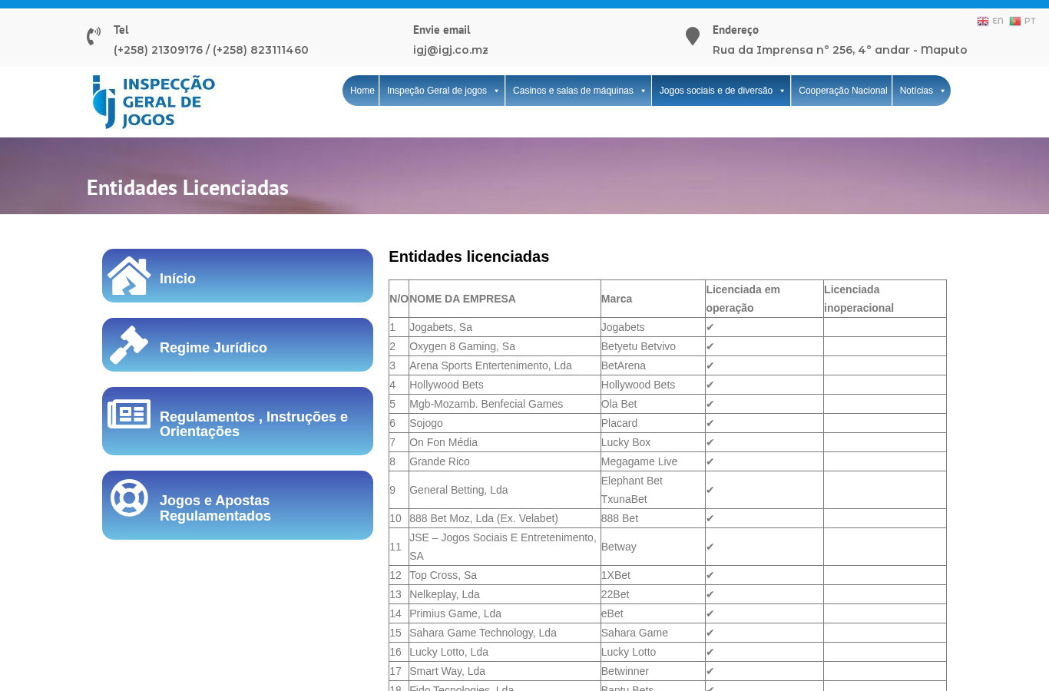The height and width of the screenshot is (691, 1049).
Task: Expand the Inspeção Geral de jogos submenu arrow
Action: (x=496, y=91)
